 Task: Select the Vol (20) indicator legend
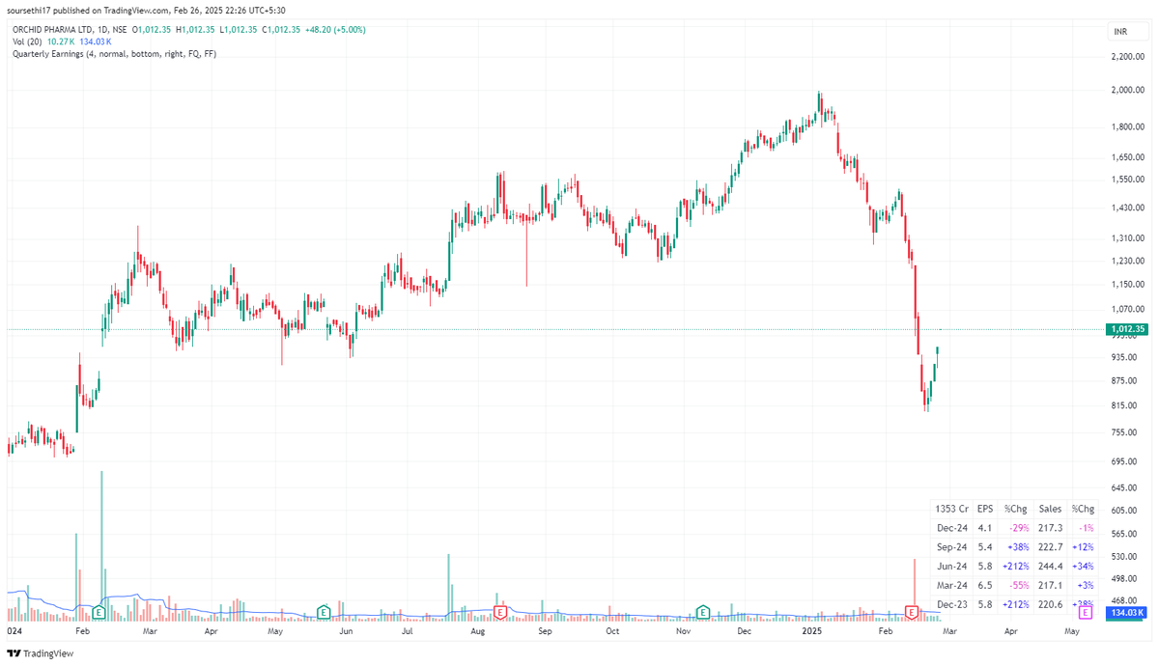pos(27,42)
